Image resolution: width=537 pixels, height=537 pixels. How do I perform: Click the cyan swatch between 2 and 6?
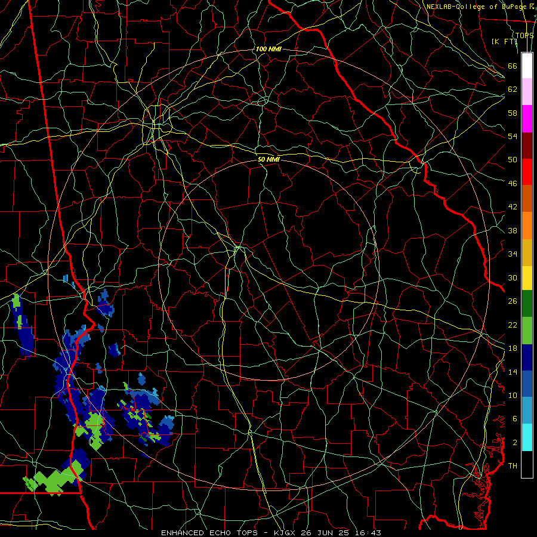coord(527,437)
